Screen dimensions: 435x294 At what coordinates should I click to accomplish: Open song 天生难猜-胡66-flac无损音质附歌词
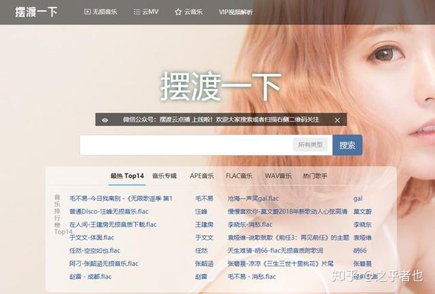(275, 250)
